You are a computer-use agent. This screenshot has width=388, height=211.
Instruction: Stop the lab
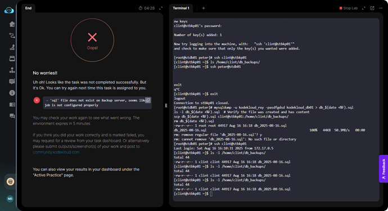[x=349, y=8]
